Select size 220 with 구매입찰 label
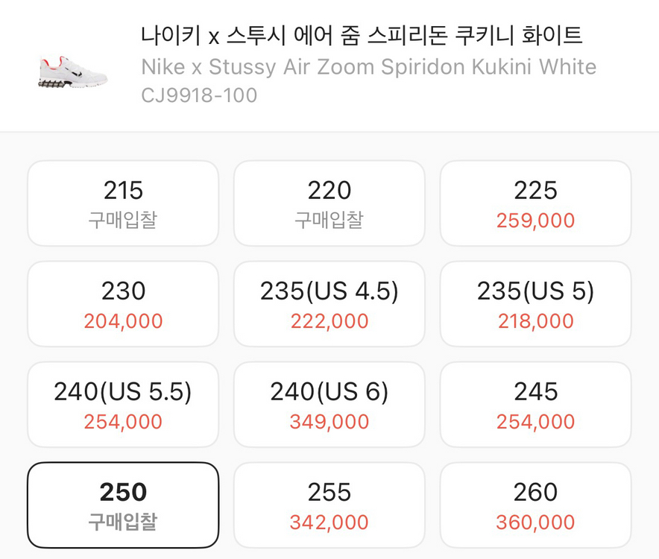659x559 pixels. click(x=329, y=203)
